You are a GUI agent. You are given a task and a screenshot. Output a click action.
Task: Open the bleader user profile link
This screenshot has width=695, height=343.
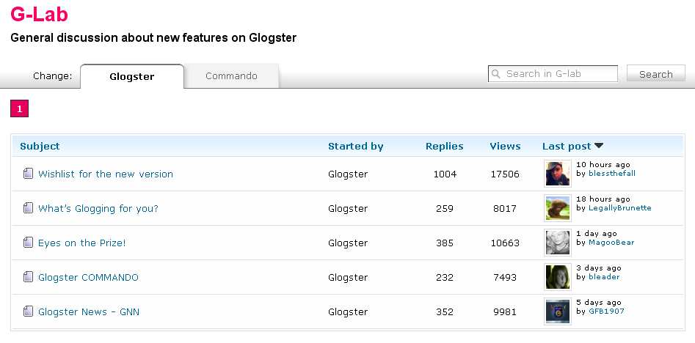(x=604, y=277)
